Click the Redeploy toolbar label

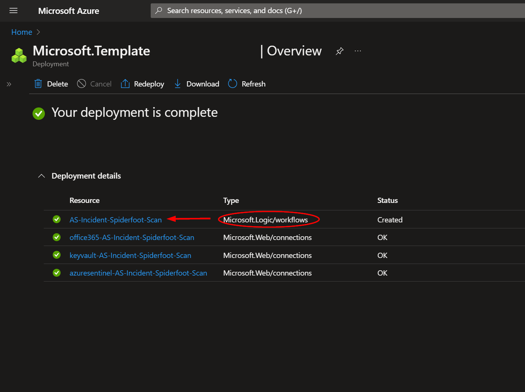(x=149, y=84)
